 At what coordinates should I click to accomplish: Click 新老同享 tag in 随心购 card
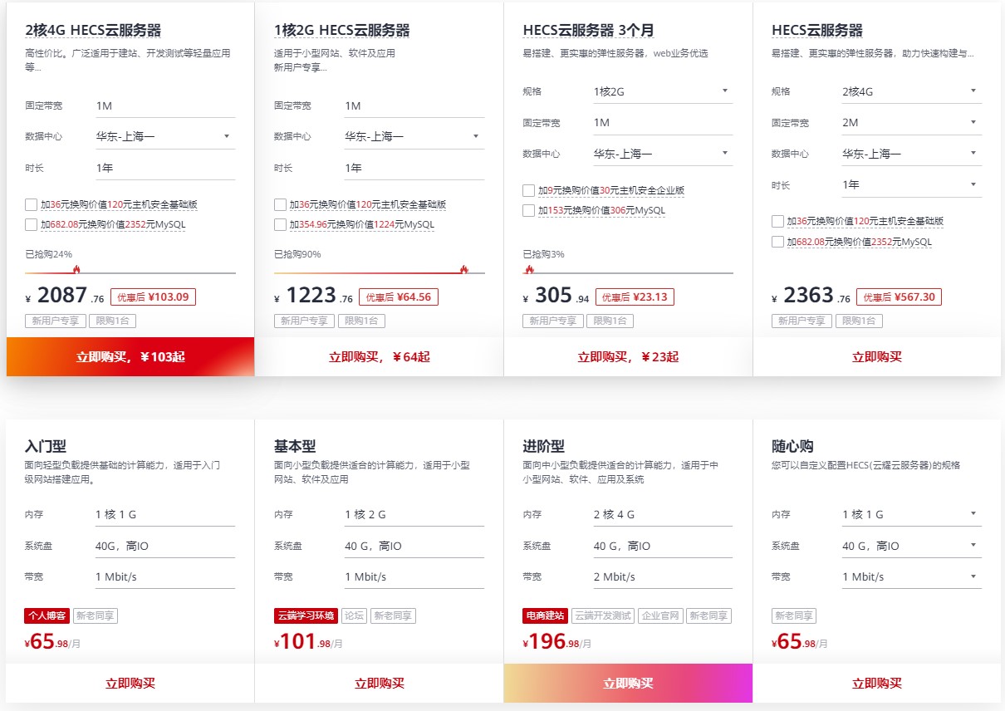[x=794, y=615]
